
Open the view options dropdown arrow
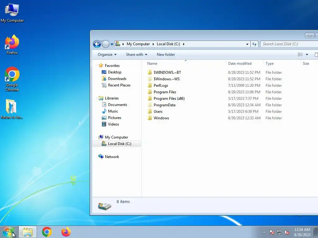pyautogui.click(x=307, y=55)
